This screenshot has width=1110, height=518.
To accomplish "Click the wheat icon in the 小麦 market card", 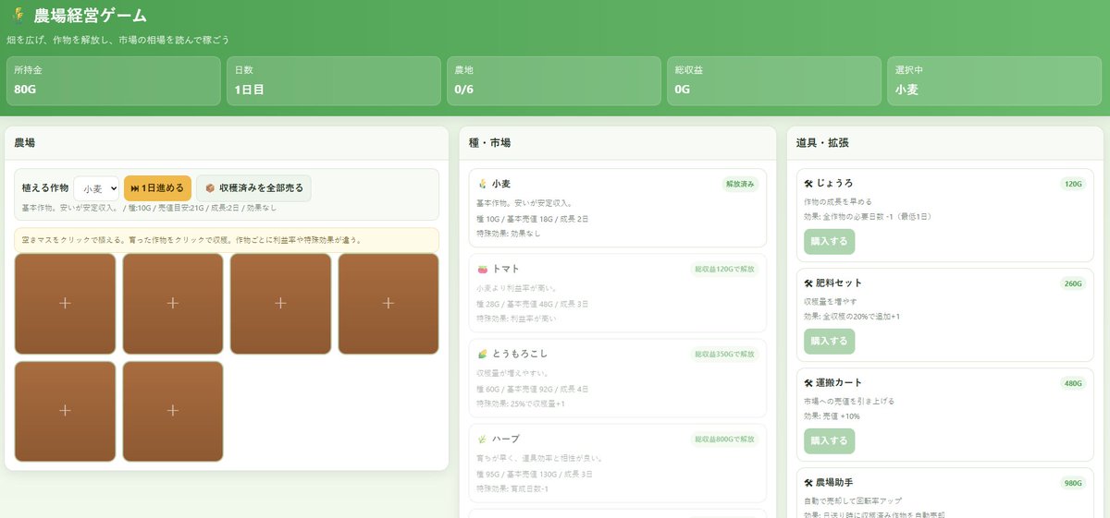I will coord(482,184).
